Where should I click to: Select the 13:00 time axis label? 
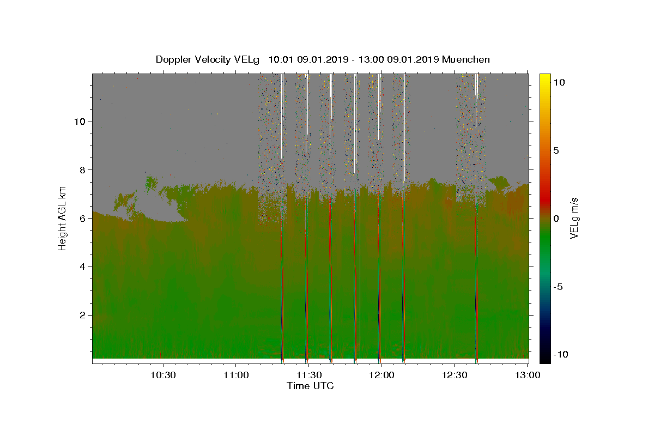(528, 375)
